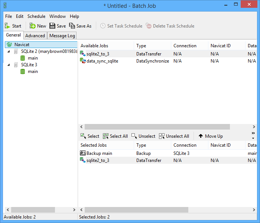Open the File menu
The height and width of the screenshot is (223, 260).
(x=9, y=16)
